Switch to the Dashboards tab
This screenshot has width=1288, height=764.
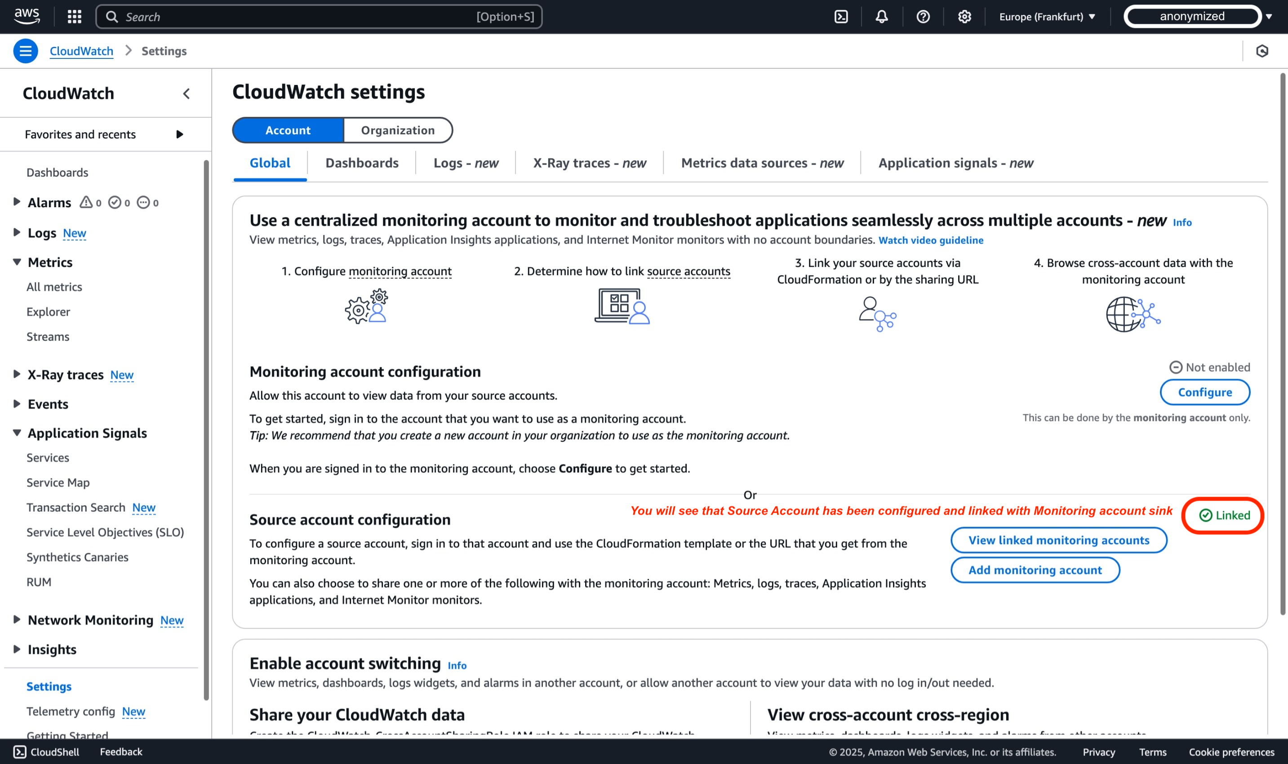point(362,163)
